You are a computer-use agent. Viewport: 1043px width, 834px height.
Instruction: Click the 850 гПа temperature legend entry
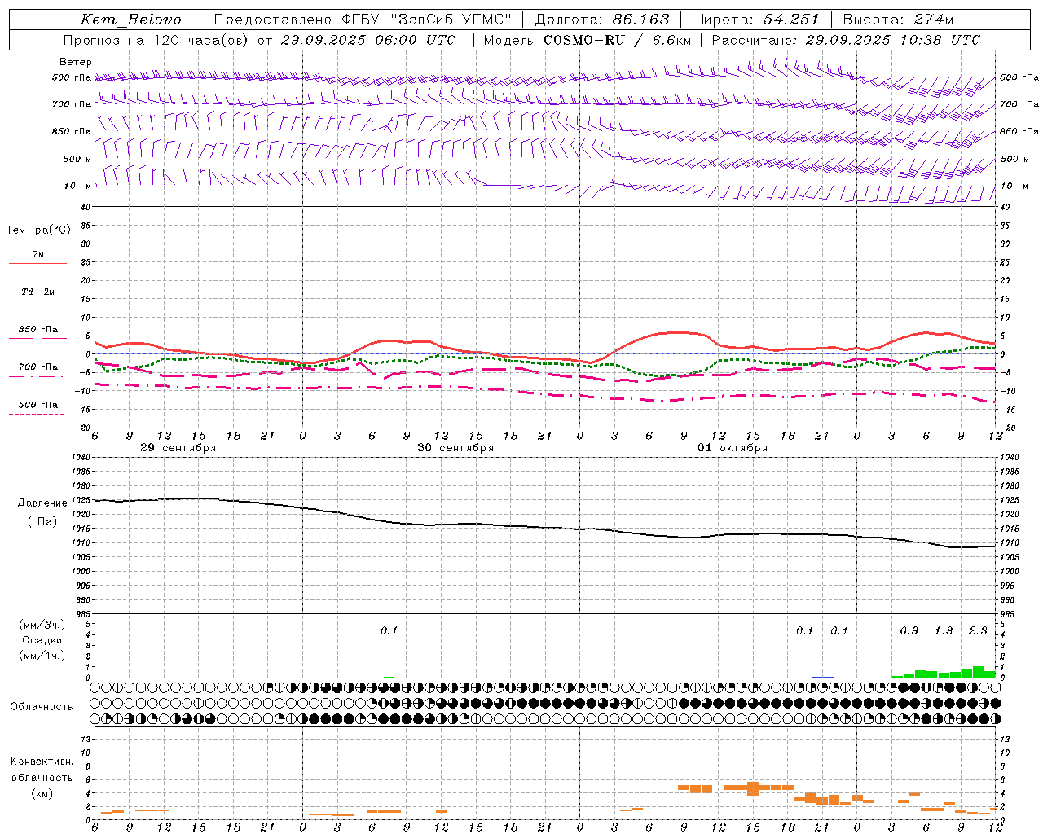38,330
